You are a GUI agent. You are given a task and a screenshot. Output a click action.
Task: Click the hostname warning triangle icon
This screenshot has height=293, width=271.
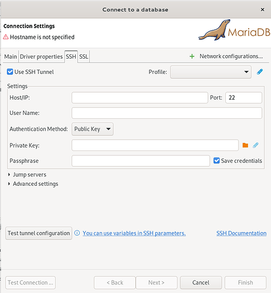tap(6, 37)
